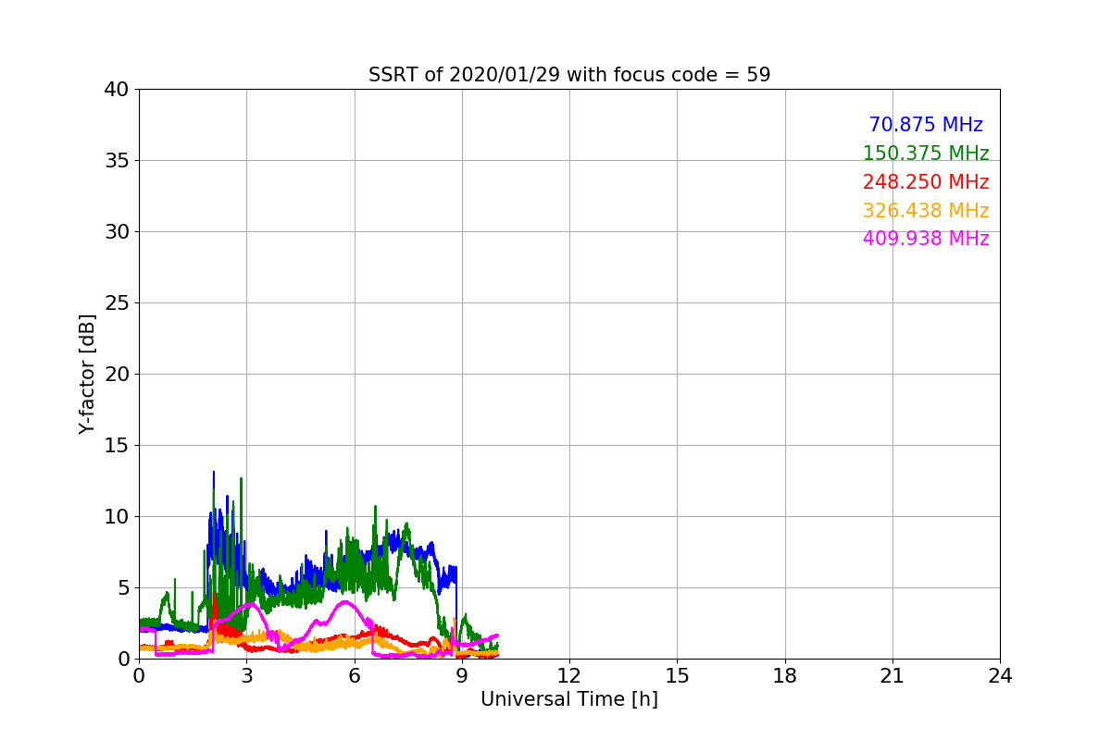Screen dimensions: 1111x740
Task: Click the Universal Time [h] axis label
Action: [x=569, y=700]
